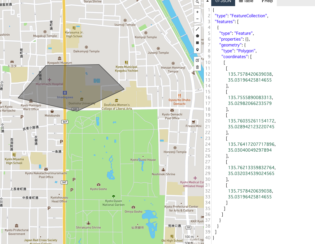Click the route 101 shield on the map
Viewport: 315px width, 244px height.
(x=75, y=109)
